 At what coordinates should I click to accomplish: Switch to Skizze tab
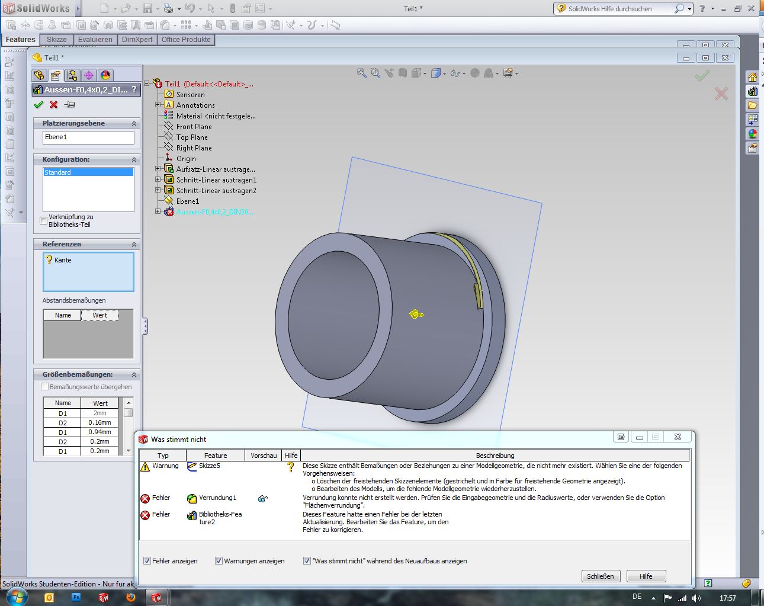coord(57,40)
